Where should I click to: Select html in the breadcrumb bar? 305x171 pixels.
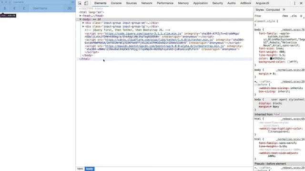click(80, 169)
